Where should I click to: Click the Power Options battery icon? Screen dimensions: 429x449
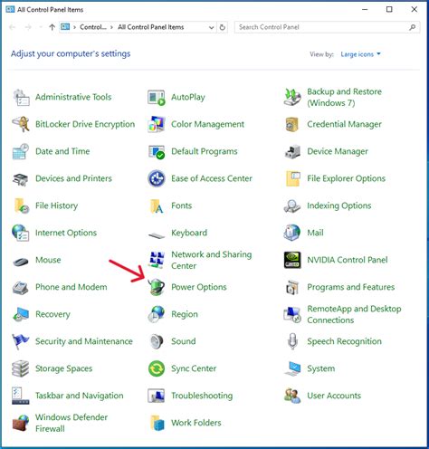click(157, 287)
